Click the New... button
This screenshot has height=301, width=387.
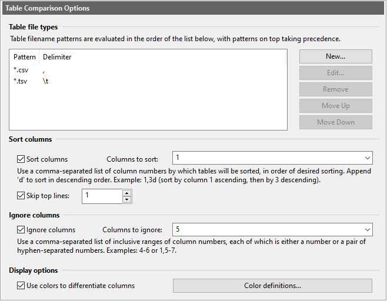(x=335, y=56)
